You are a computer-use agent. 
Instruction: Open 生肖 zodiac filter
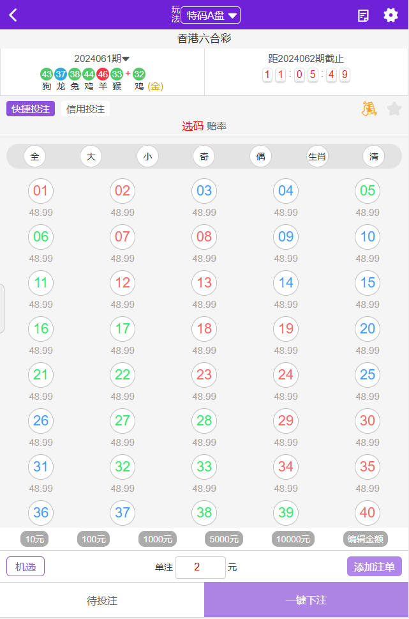[x=317, y=157]
